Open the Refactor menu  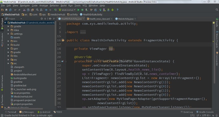coord(54,6)
